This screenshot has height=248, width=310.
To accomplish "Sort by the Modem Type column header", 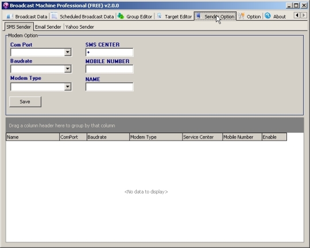I will tap(156, 137).
